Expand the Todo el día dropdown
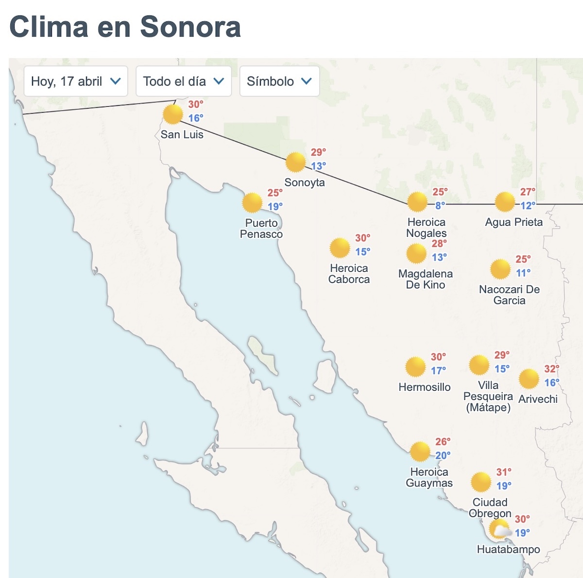The width and height of the screenshot is (583, 578). (183, 82)
